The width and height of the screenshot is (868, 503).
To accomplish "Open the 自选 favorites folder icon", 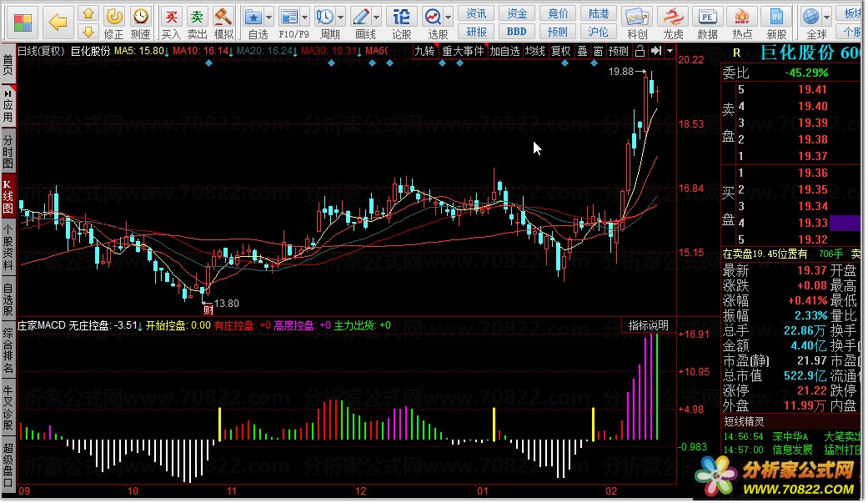I will [253, 18].
